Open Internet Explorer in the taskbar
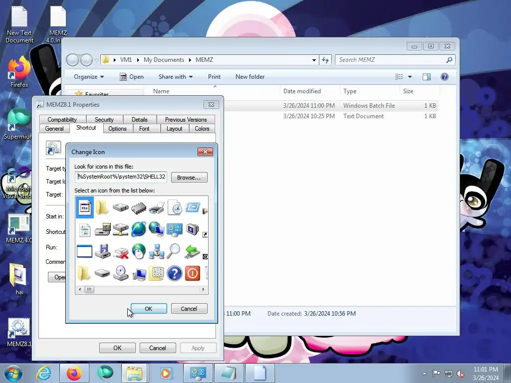The image size is (511, 383). [43, 373]
